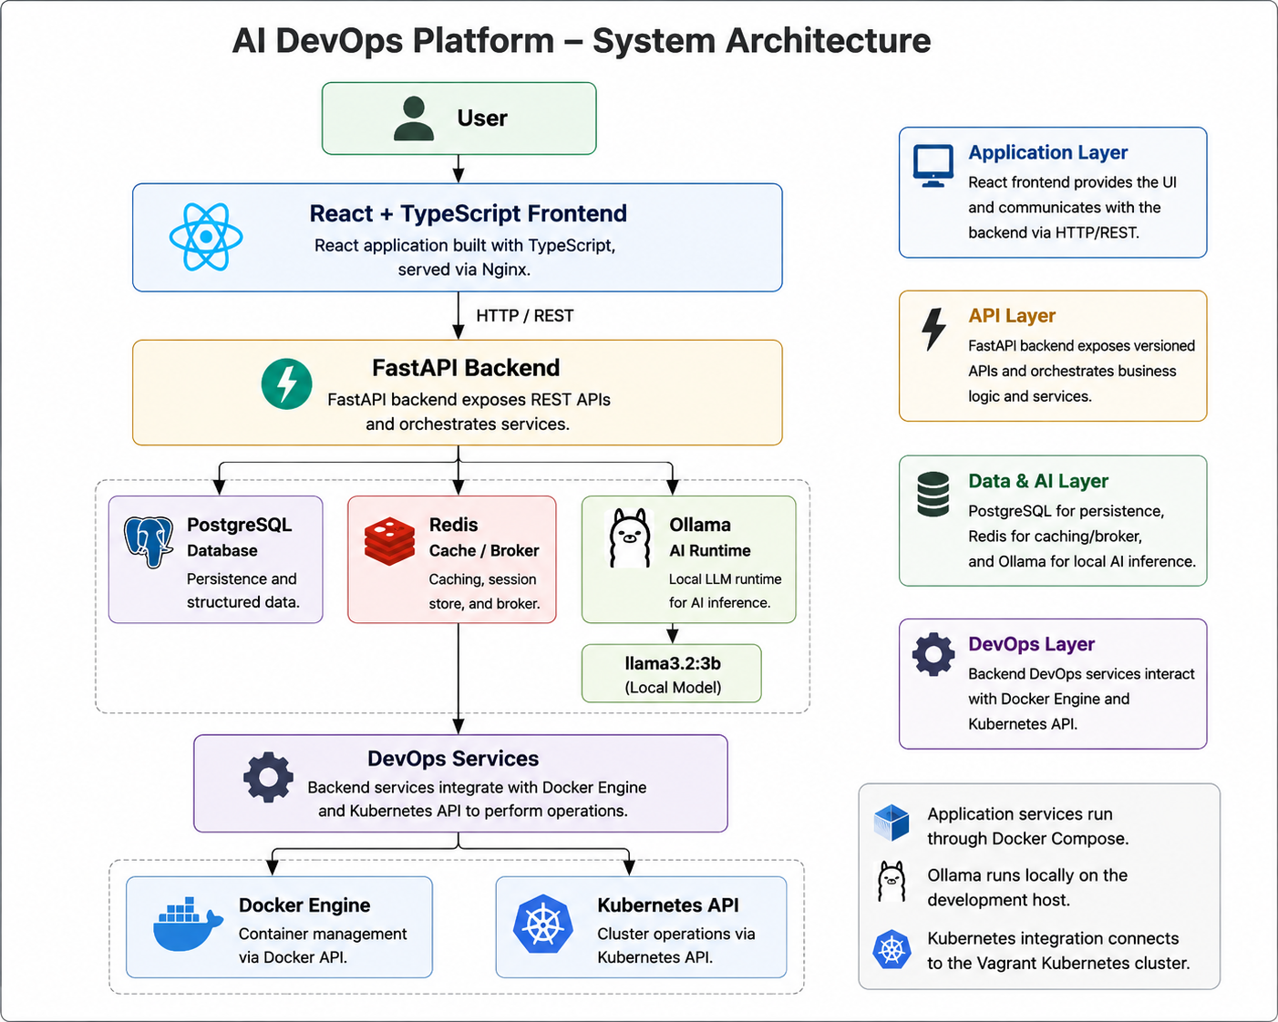Click the text Container management via Docker API.

pyautogui.click(x=323, y=945)
